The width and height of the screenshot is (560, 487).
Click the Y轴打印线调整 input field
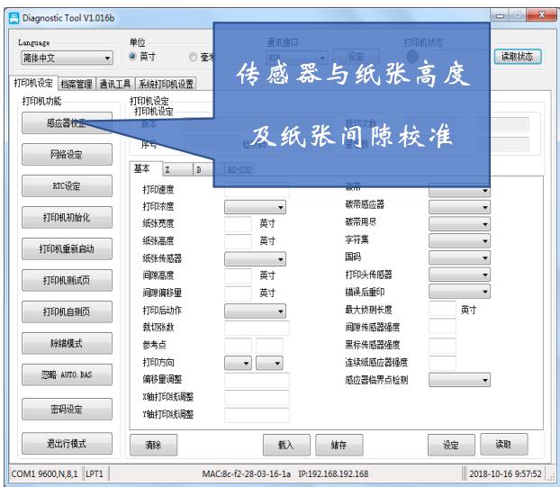pos(257,414)
